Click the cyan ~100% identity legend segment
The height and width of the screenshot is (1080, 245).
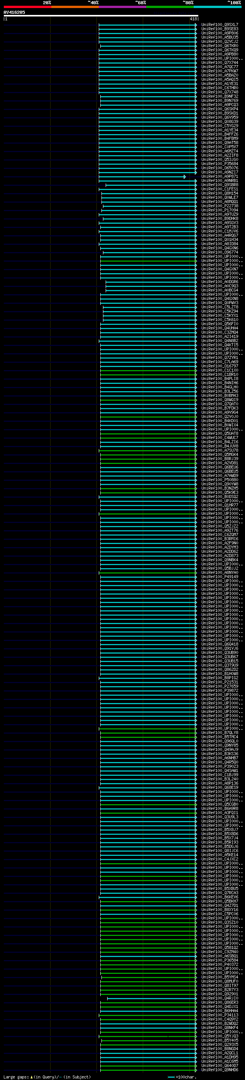(x=218, y=7)
